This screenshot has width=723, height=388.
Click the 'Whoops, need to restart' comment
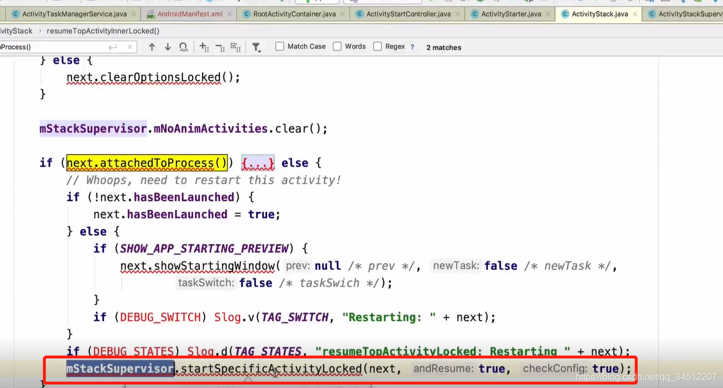tap(204, 180)
